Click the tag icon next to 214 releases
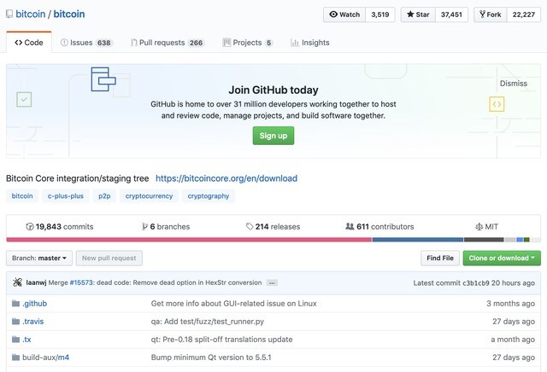This screenshot has height=372, width=547. coord(250,227)
